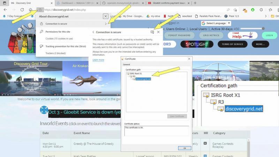
Task: Reload the page with the refresh icon
Action: coord(22,10)
